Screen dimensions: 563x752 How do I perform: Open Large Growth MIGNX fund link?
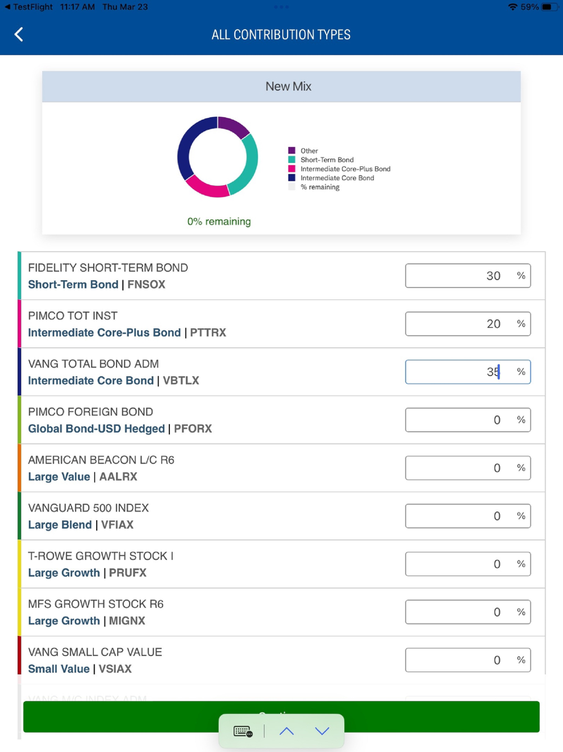click(87, 621)
